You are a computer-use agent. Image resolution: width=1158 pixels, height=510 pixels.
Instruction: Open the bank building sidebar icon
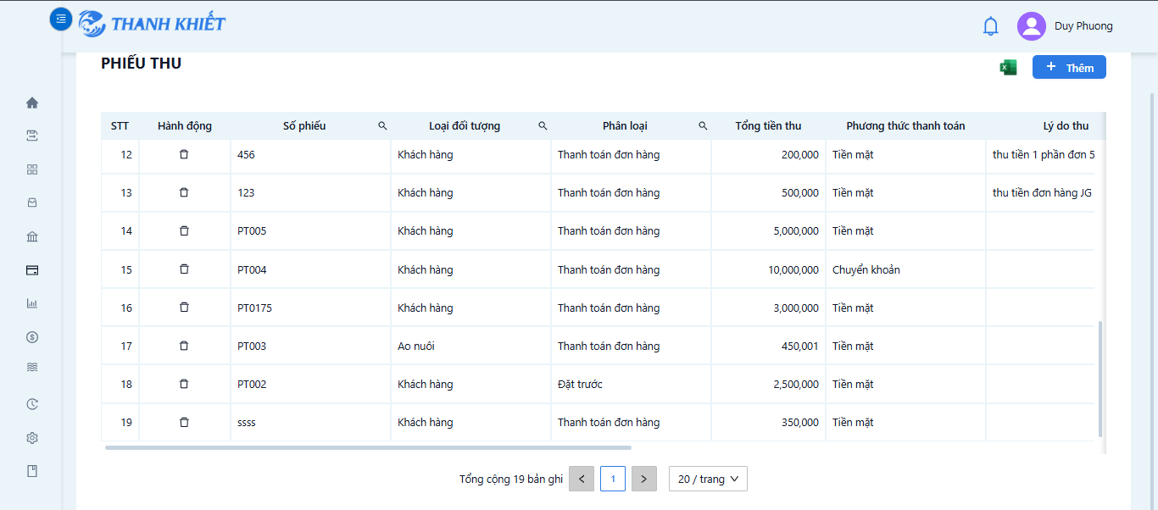[x=32, y=237]
